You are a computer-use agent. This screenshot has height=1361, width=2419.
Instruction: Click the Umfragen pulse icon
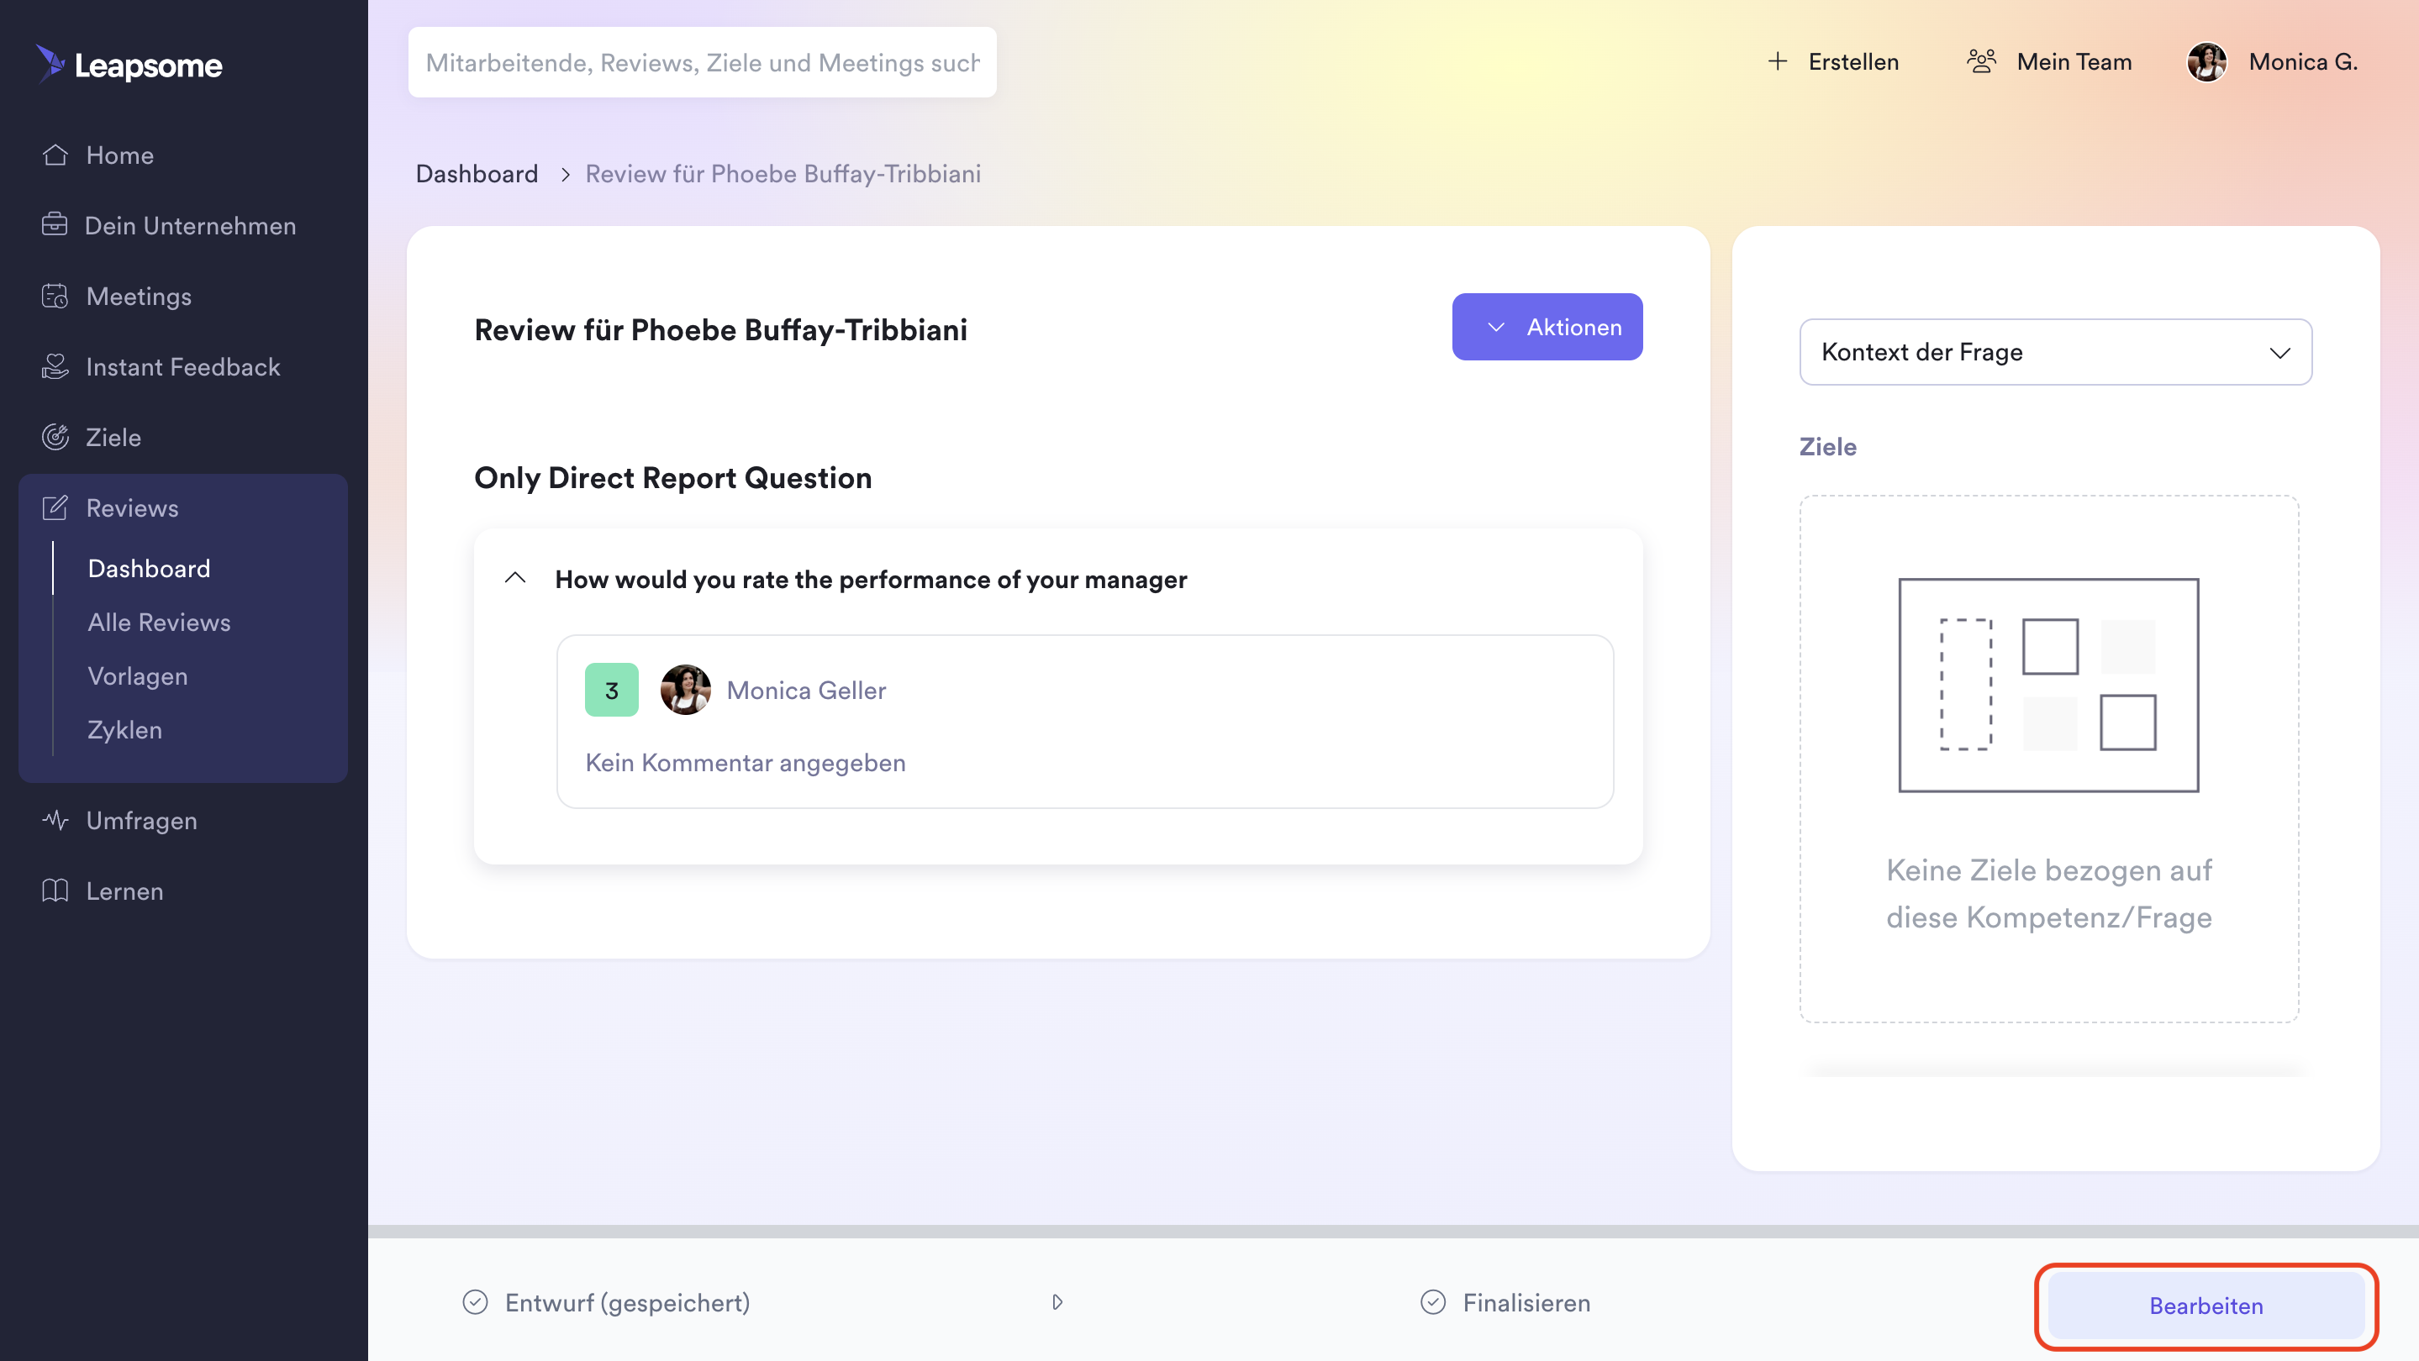coord(55,820)
